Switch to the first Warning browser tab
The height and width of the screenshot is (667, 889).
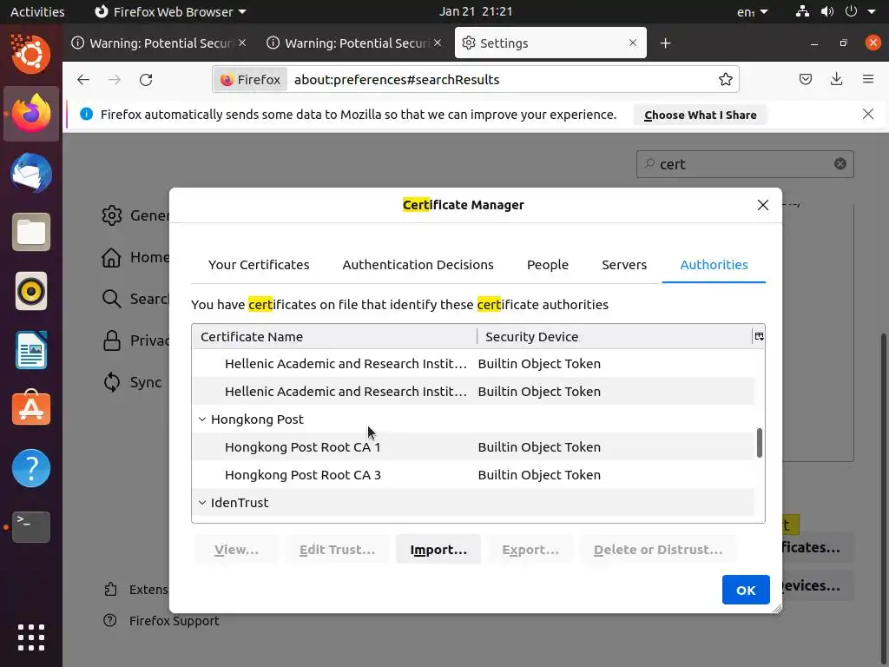(161, 43)
